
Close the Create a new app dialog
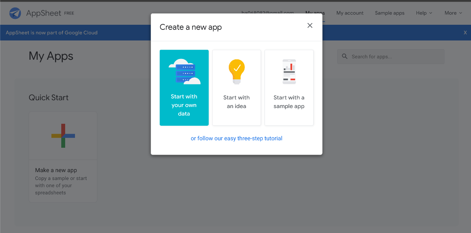(x=310, y=26)
